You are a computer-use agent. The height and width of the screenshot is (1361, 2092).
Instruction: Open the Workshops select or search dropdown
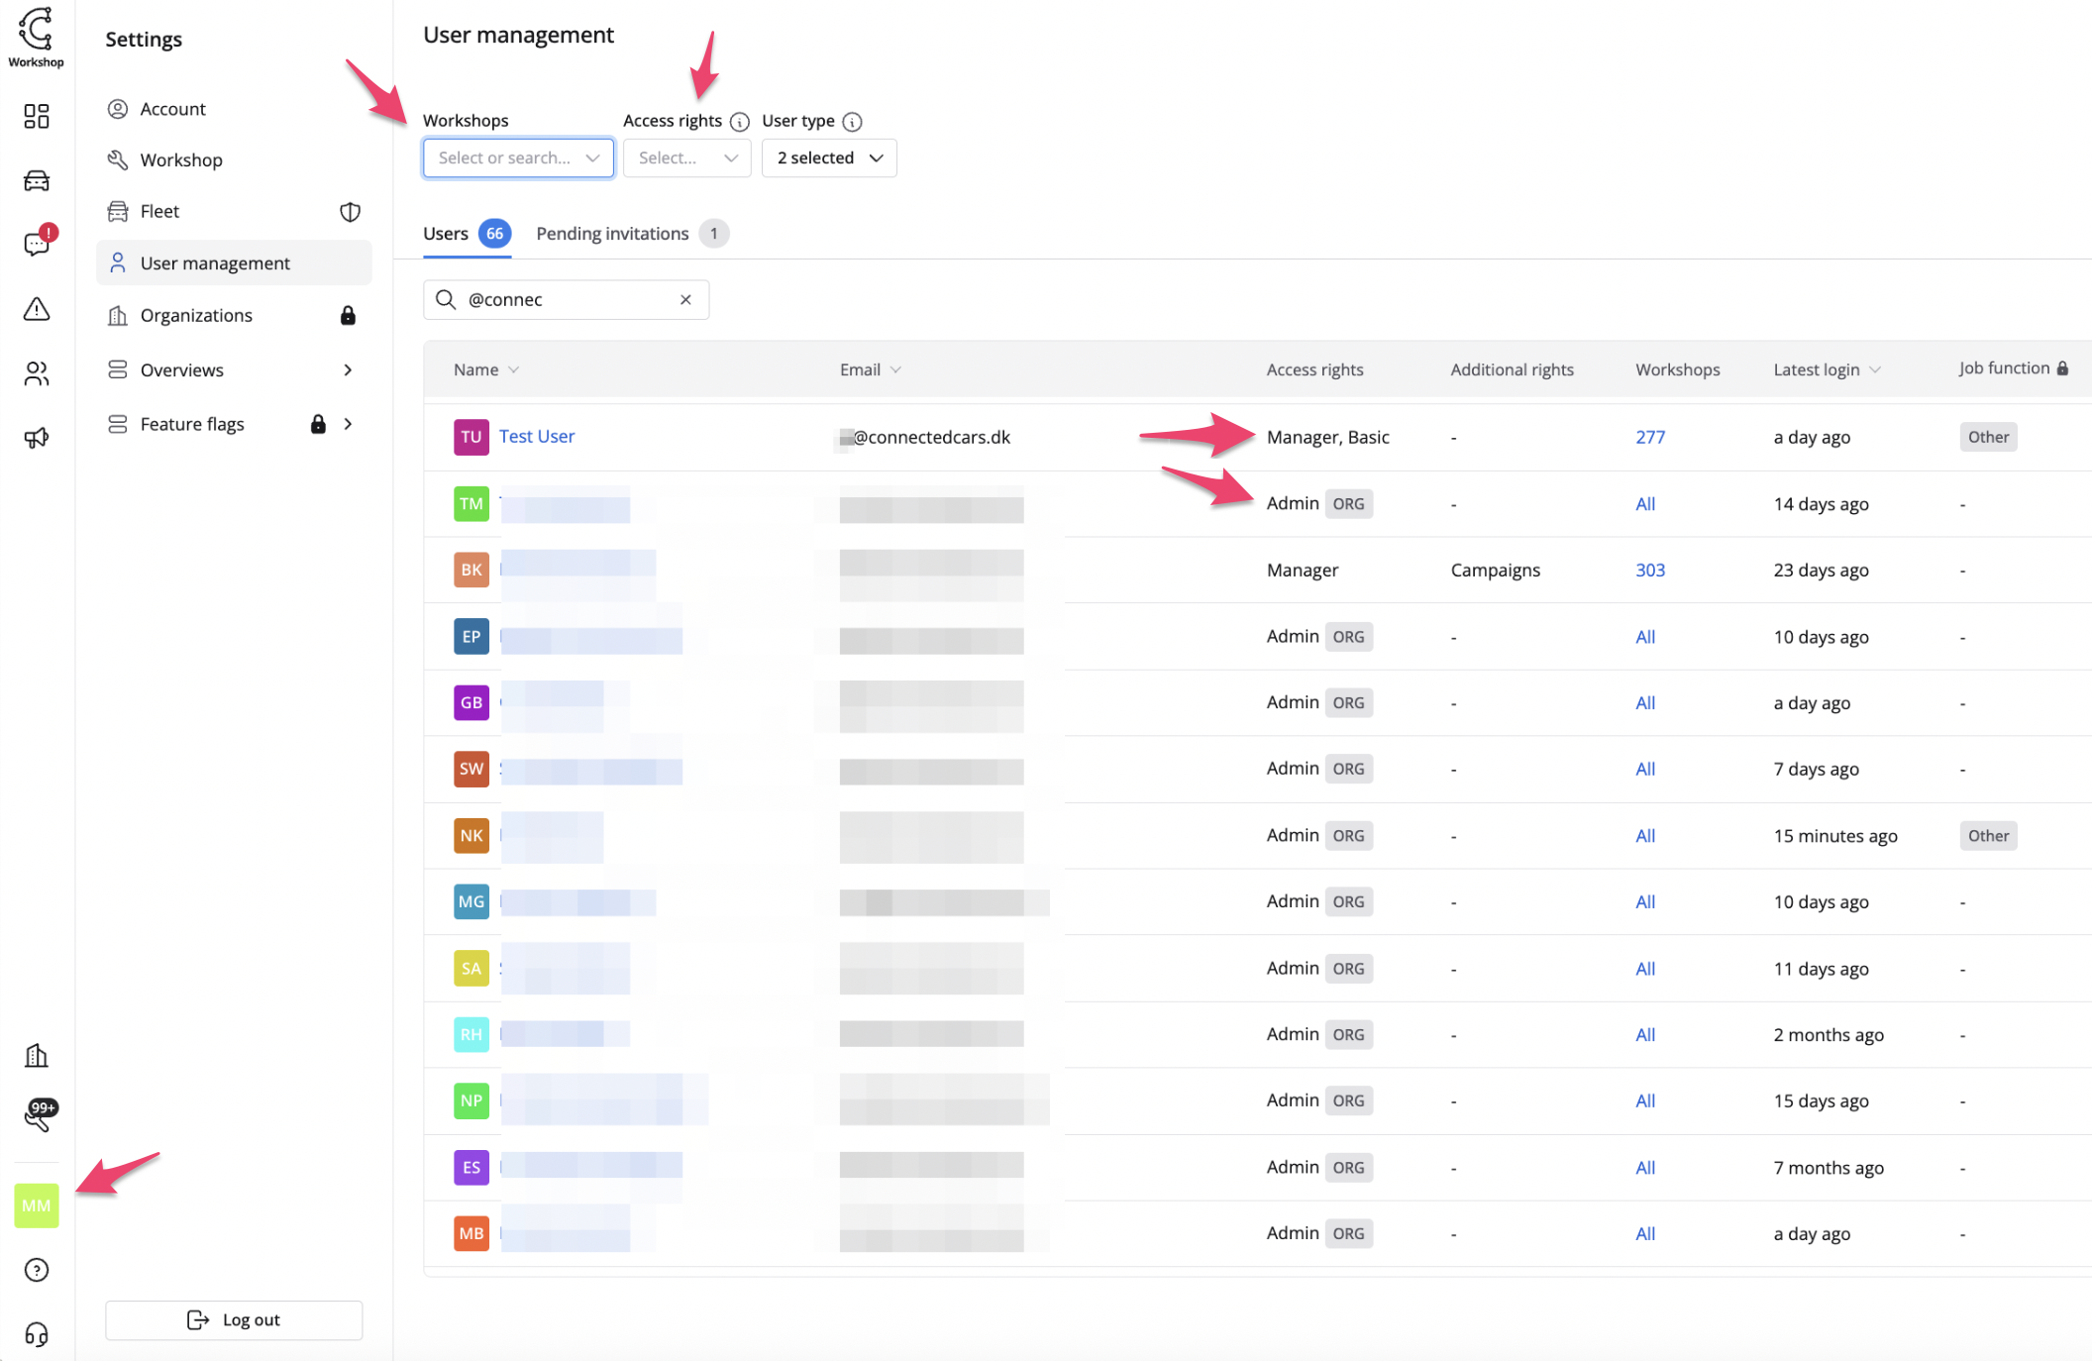[x=518, y=158]
